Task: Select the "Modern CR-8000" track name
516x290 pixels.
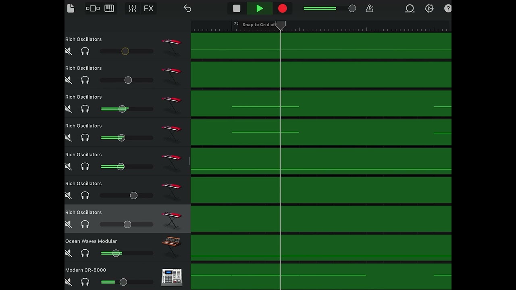Action: [85, 270]
